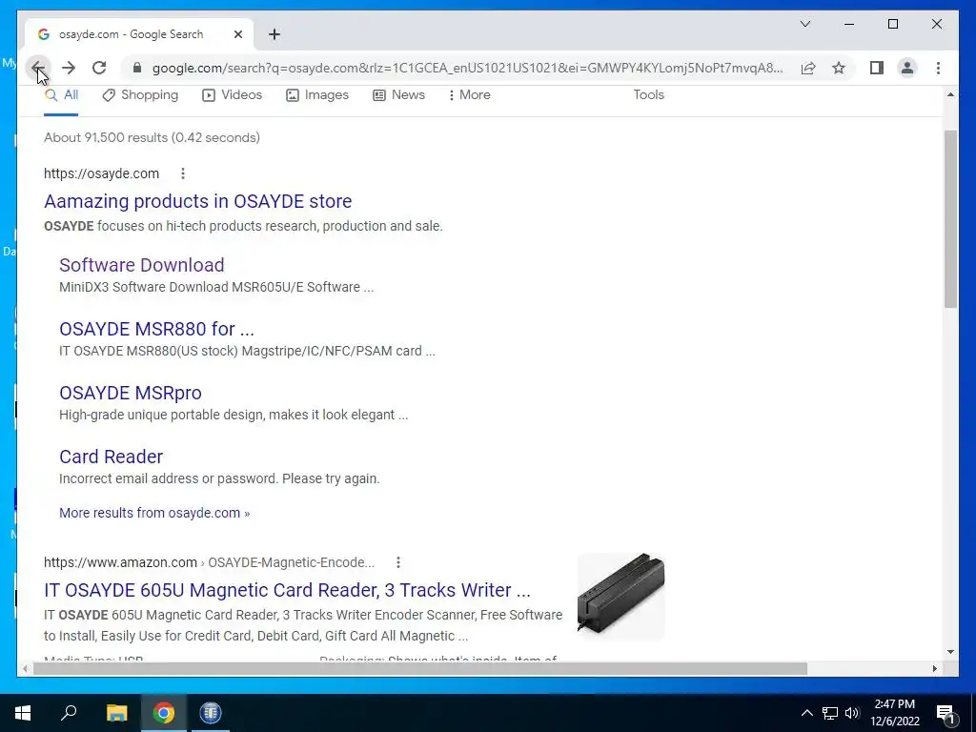This screenshot has width=976, height=732.
Task: Close the osayde.com Google Search tab
Action: [x=237, y=34]
